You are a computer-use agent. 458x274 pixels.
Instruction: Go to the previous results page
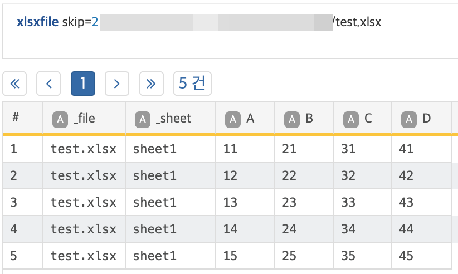(48, 84)
